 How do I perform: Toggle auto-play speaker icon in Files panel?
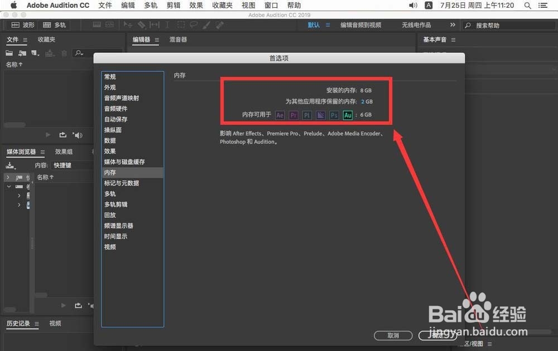coord(78,135)
